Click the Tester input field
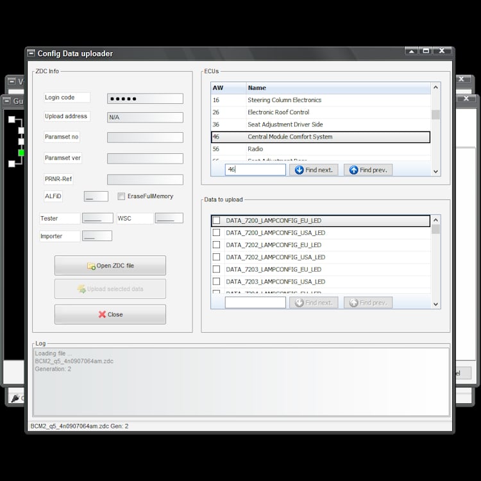This screenshot has width=481, height=481. (x=97, y=218)
